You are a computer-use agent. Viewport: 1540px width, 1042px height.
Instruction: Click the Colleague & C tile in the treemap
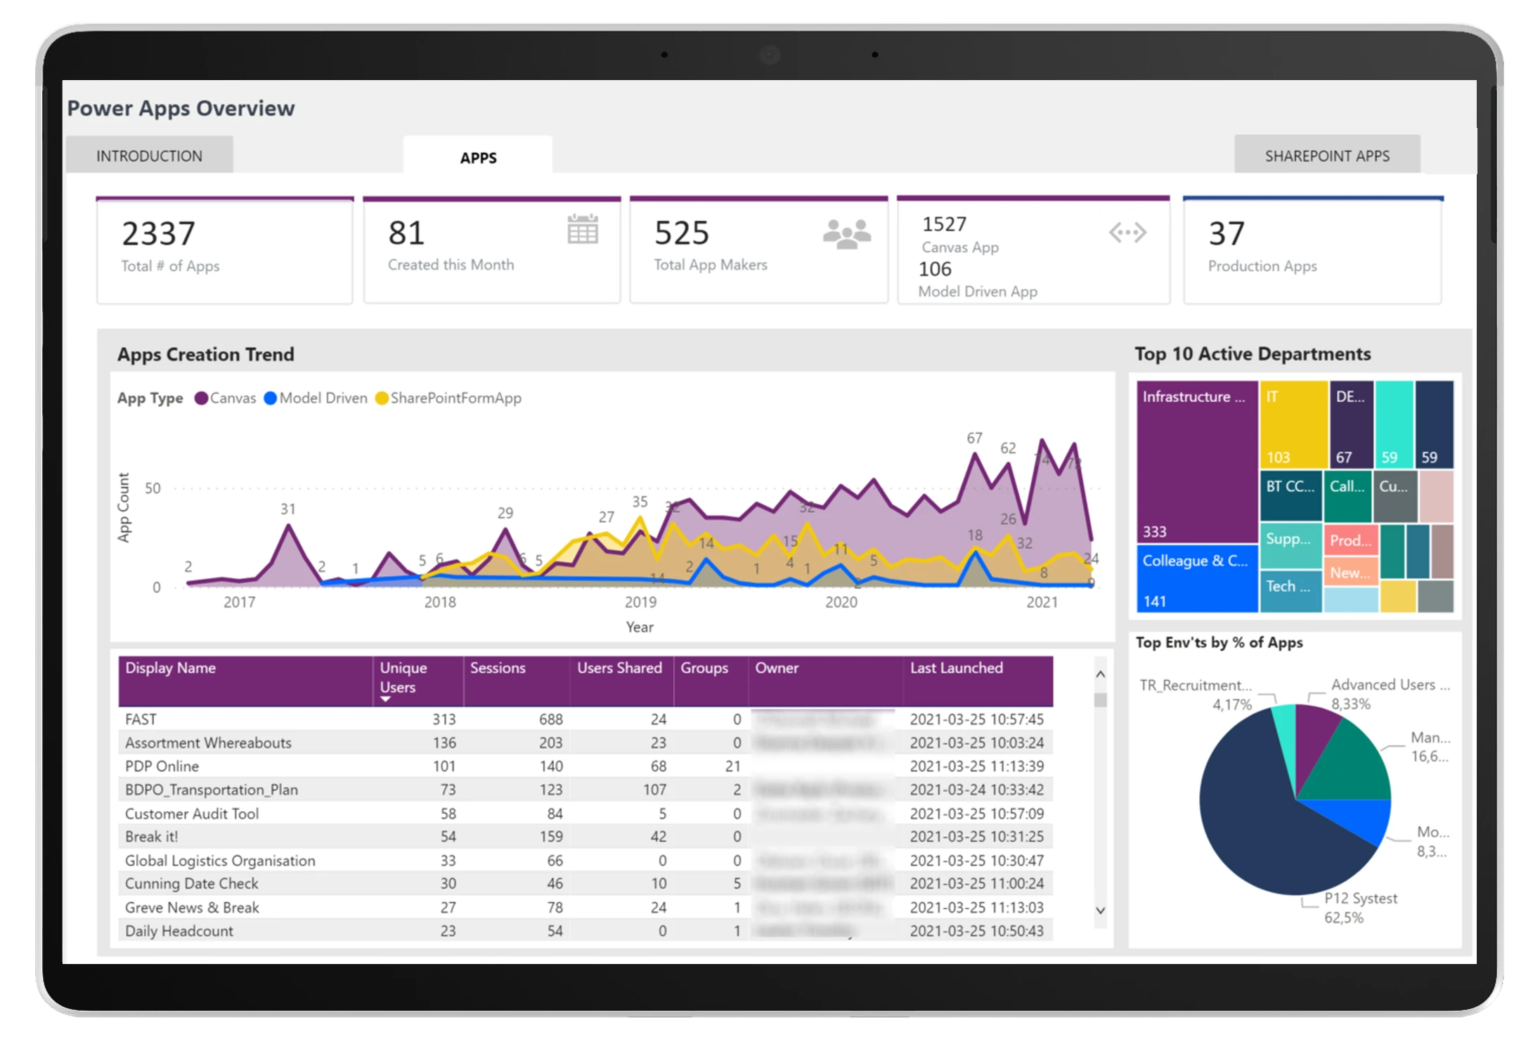pos(1196,578)
